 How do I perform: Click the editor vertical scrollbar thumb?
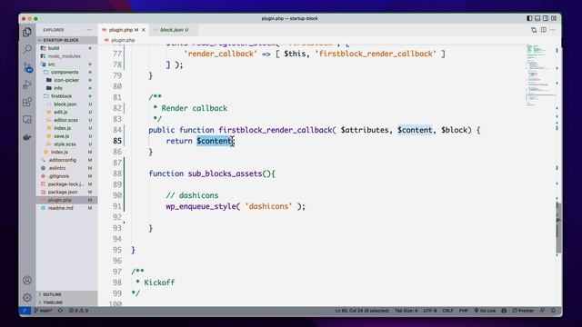tap(558, 228)
